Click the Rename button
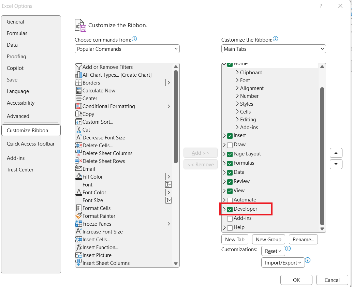 (303, 239)
